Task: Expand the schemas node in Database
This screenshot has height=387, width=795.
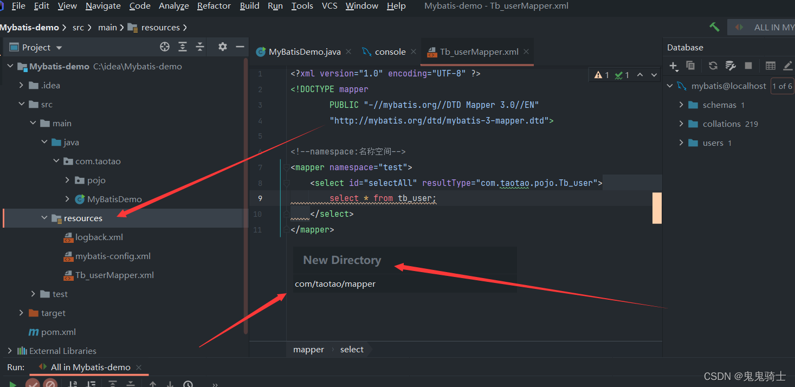Action: tap(681, 105)
